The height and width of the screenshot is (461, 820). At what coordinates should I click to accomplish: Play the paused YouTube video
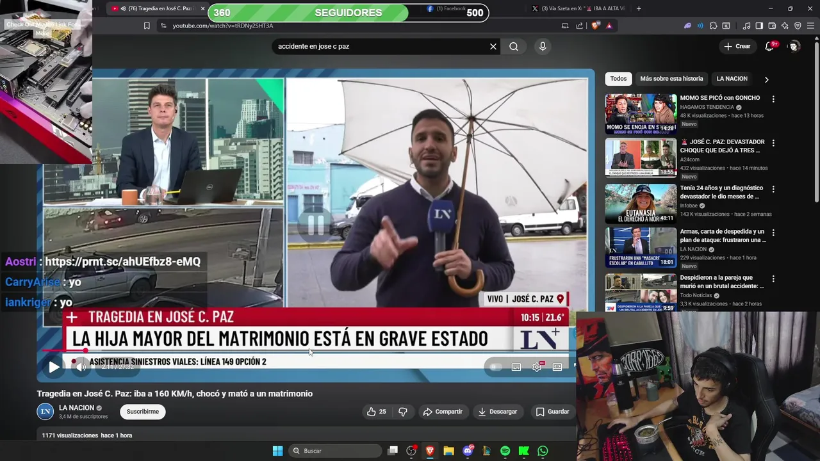pyautogui.click(x=54, y=367)
